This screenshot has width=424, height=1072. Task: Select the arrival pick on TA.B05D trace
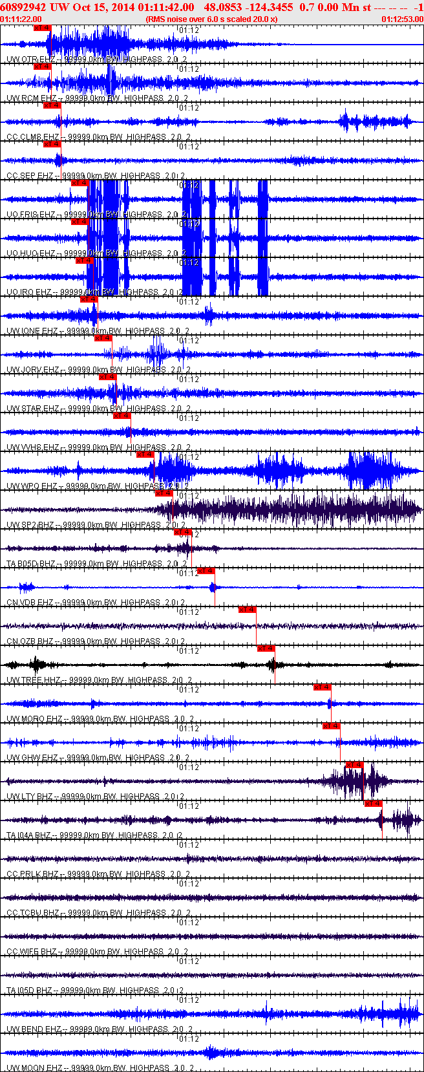point(183,532)
